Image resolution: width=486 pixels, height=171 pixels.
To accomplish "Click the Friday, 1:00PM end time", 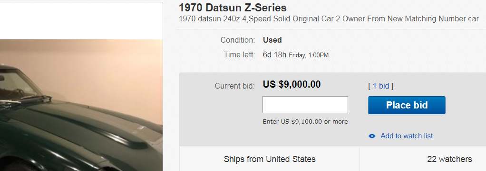I will coord(309,55).
